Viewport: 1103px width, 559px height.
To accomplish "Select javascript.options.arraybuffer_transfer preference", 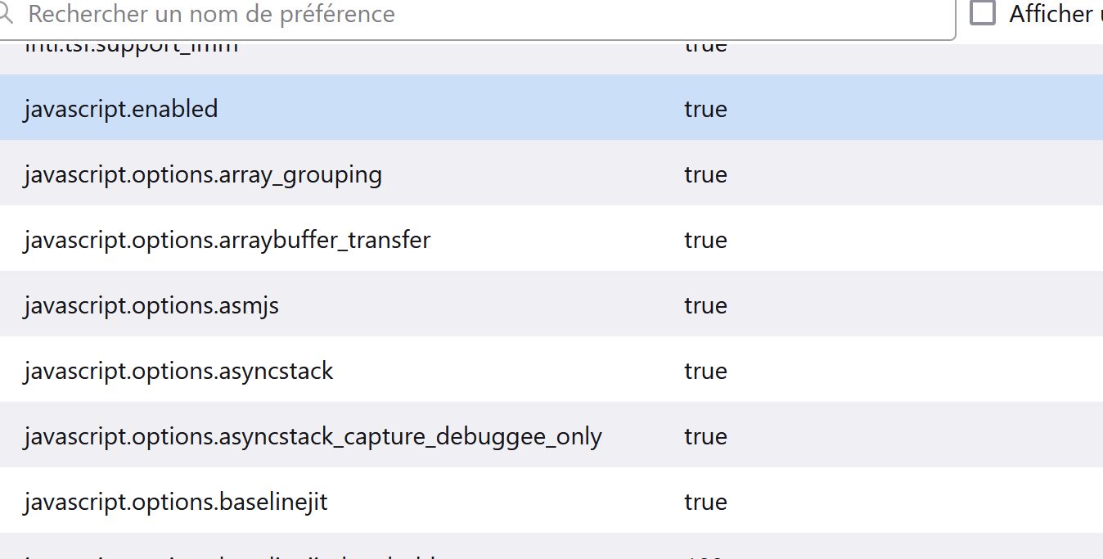I will [227, 240].
